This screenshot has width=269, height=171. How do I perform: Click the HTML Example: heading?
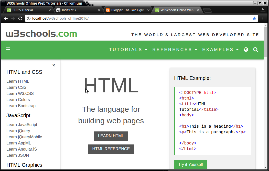[192, 78]
